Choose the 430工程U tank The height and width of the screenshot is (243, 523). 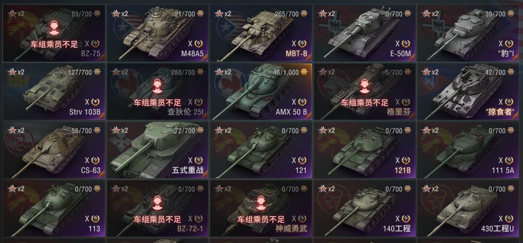(468, 208)
